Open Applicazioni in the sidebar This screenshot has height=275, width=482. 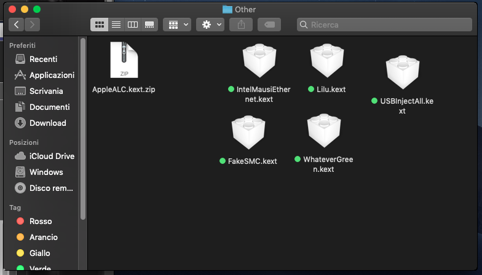click(43, 75)
